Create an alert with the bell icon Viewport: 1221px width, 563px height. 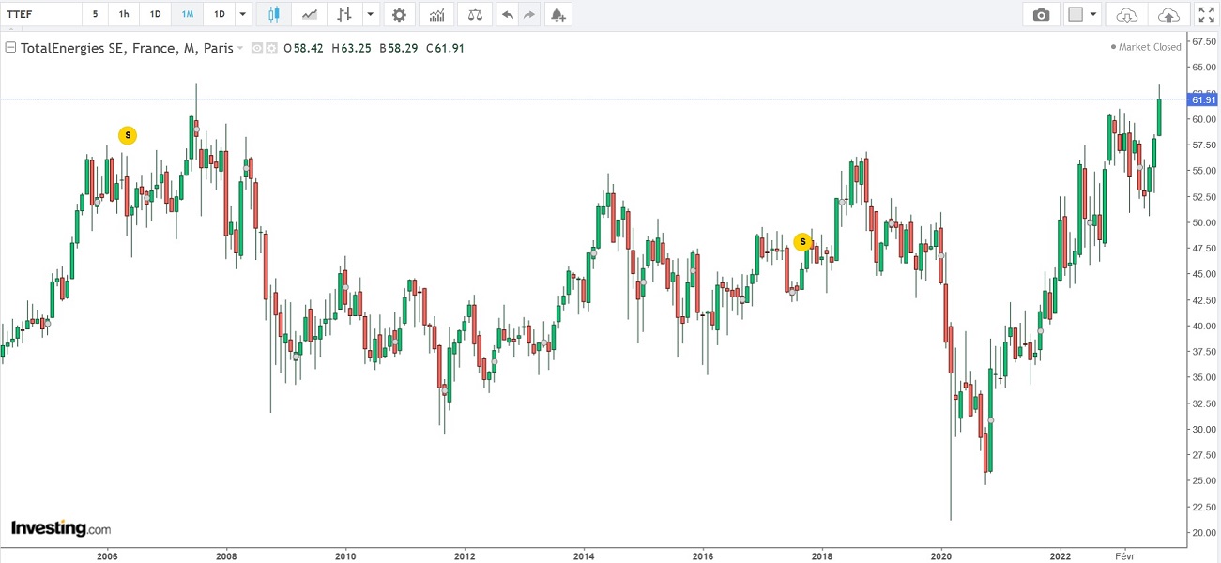[x=557, y=15]
